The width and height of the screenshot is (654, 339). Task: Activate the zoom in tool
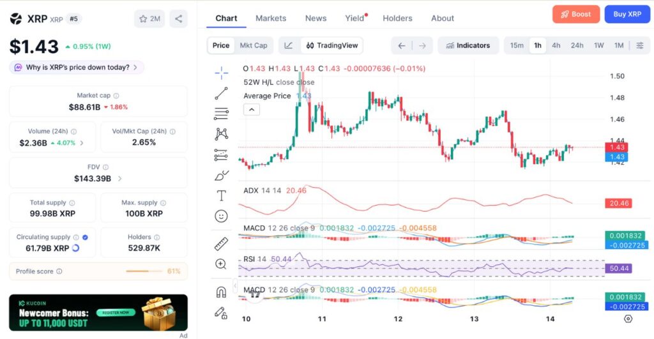[x=221, y=264]
